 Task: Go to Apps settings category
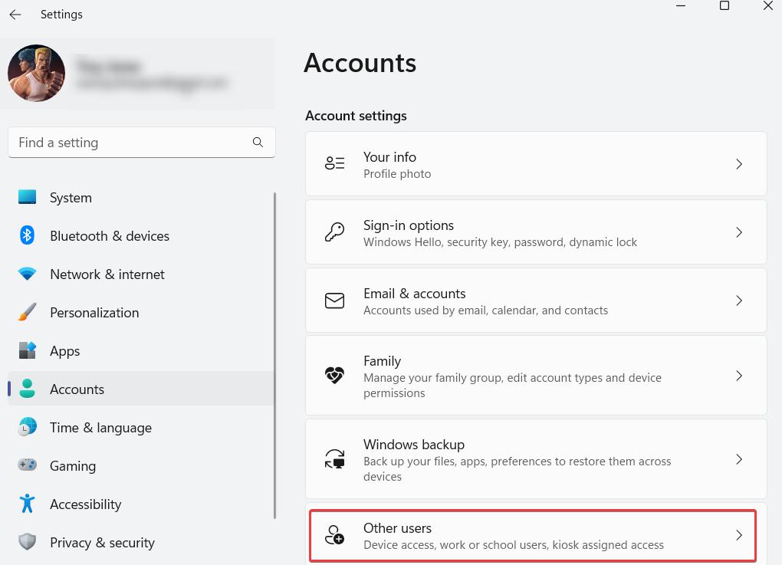[65, 351]
